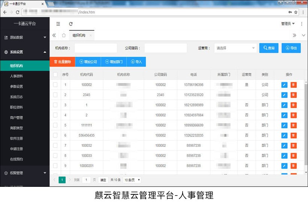Viewport: 308px width, 203px height.
Task: Click orange delete icon for row 2
Action: [293, 95]
